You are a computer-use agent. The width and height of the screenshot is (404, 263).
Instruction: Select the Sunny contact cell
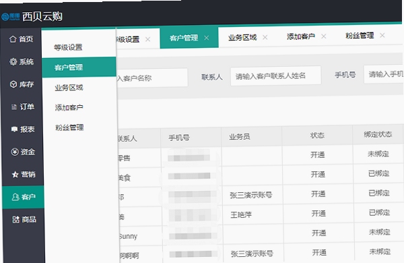(x=128, y=236)
